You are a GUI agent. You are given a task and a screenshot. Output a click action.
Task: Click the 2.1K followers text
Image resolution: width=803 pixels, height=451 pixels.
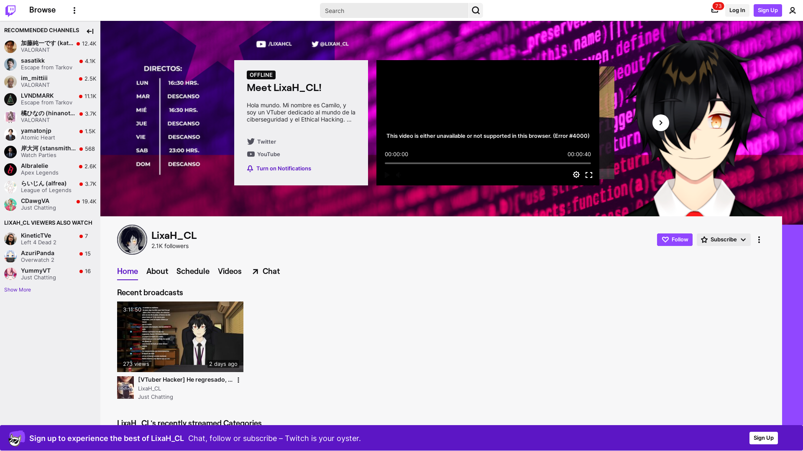click(x=170, y=246)
